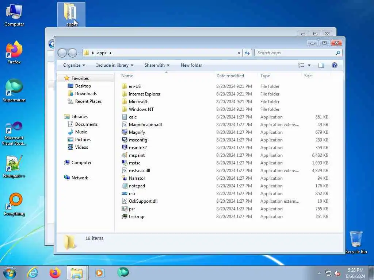Click the muted volume tray icon
The height and width of the screenshot is (280, 374).
click(337, 273)
